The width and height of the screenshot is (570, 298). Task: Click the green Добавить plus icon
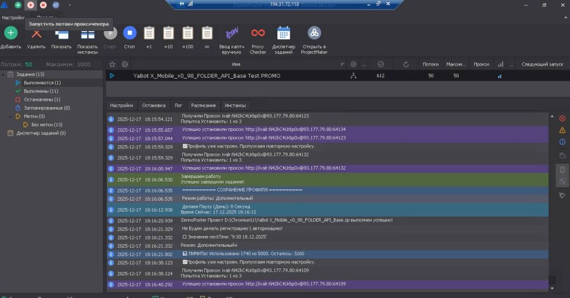11,33
